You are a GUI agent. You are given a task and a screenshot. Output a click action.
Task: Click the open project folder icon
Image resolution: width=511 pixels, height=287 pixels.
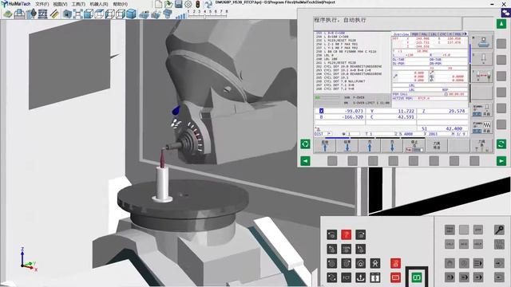pos(168,4)
